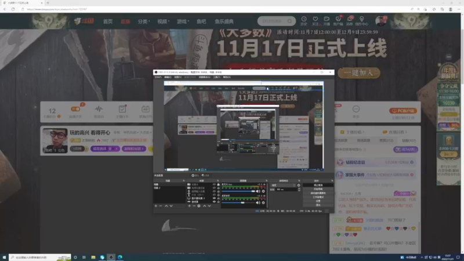Image resolution: width=464 pixels, height=261 pixels.
Task: Pop out the Sources dock panel
Action: [x=218, y=180]
